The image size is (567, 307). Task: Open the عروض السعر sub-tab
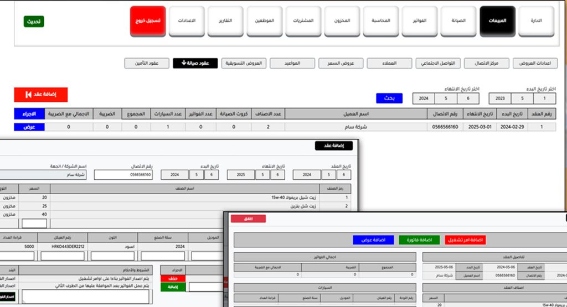point(341,63)
